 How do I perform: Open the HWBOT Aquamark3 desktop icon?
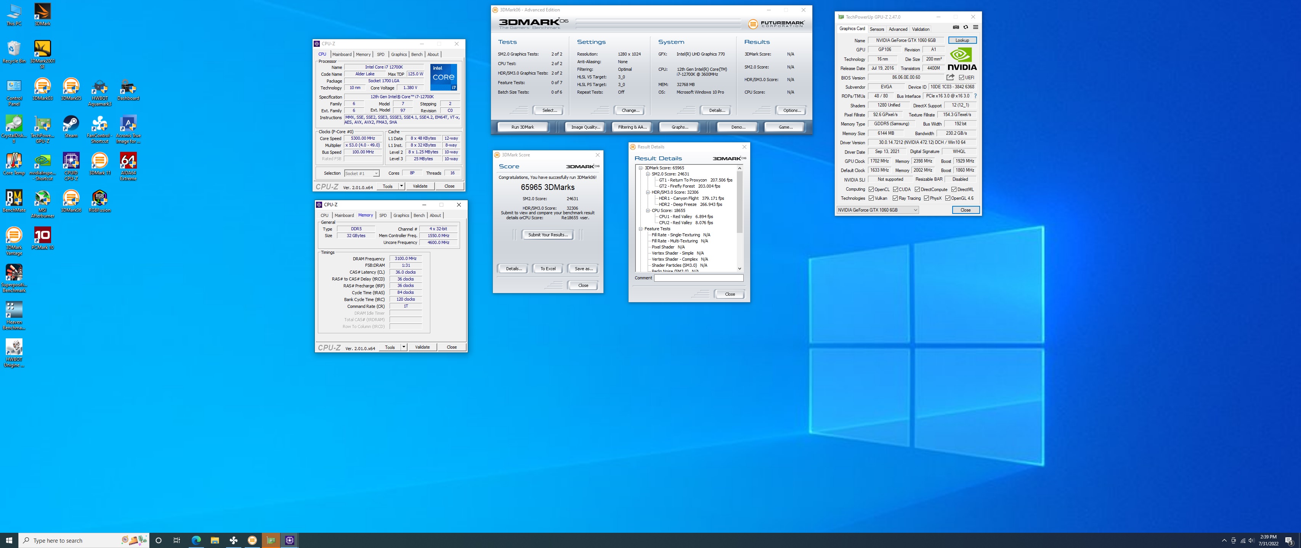click(99, 93)
